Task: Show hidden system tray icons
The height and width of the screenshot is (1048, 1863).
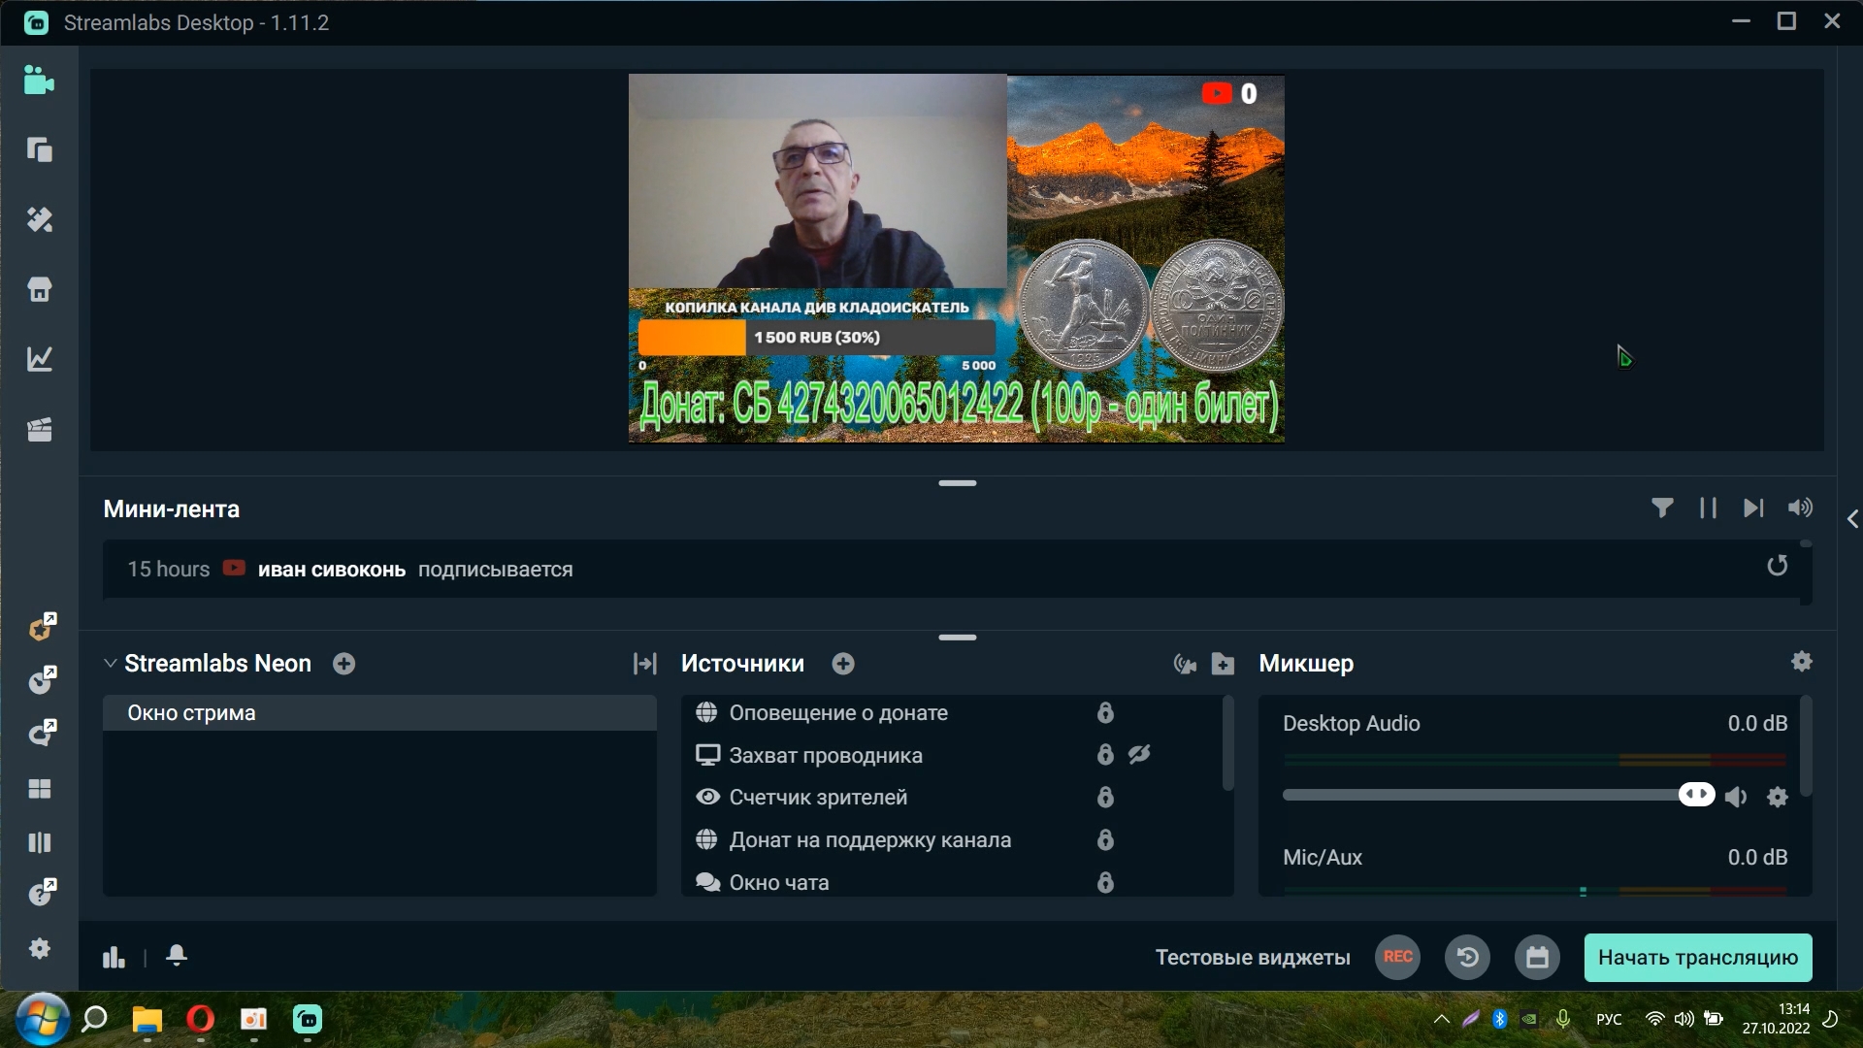Action: [x=1442, y=1019]
